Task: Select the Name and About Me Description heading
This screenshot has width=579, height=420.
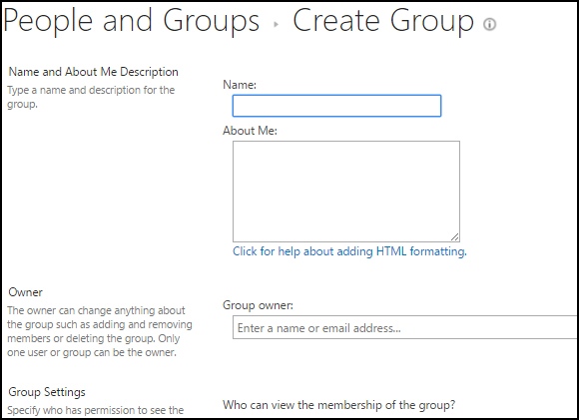Action: point(94,72)
